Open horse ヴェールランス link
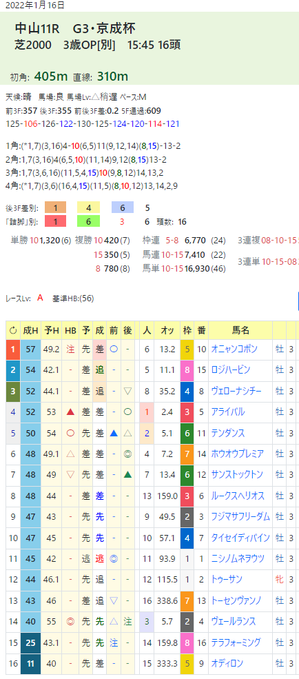 pos(234,621)
